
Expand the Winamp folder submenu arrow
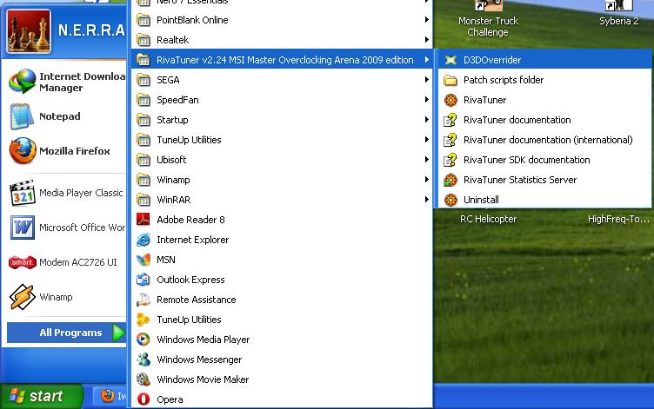click(427, 180)
